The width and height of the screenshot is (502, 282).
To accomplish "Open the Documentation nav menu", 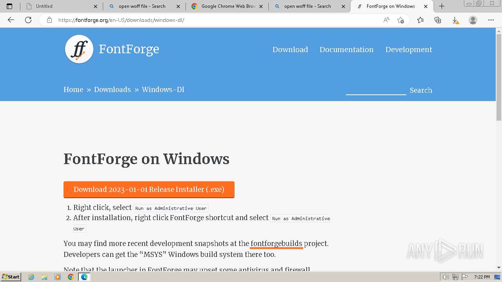I will click(346, 49).
